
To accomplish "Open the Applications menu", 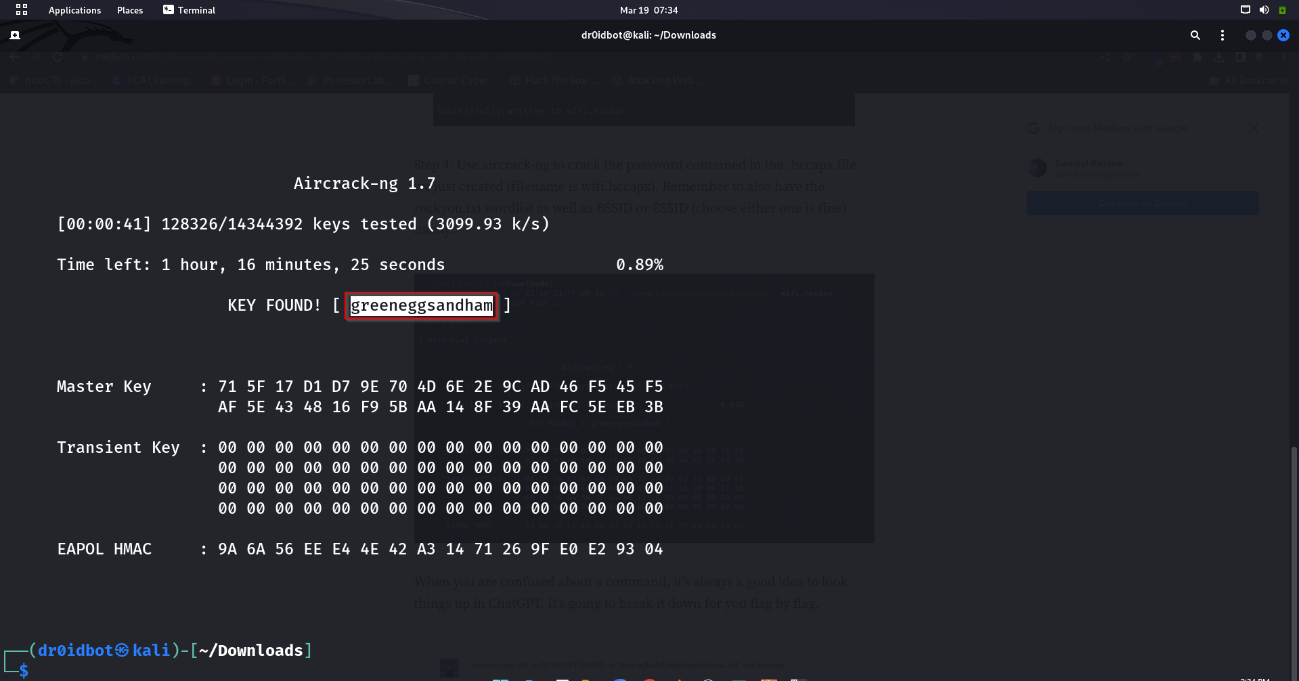I will point(74,10).
